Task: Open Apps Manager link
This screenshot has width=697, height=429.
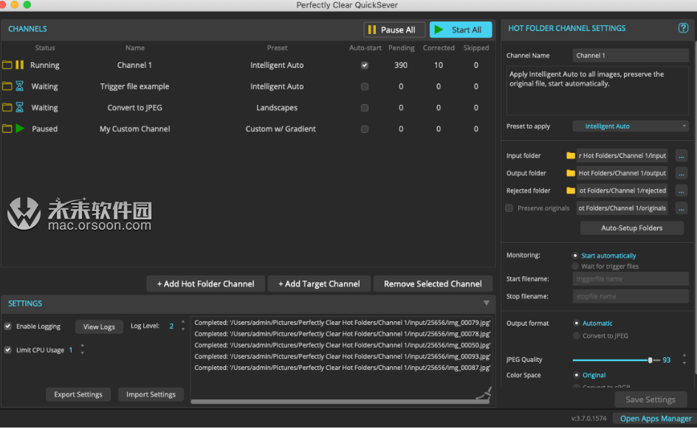Action: [x=656, y=419]
